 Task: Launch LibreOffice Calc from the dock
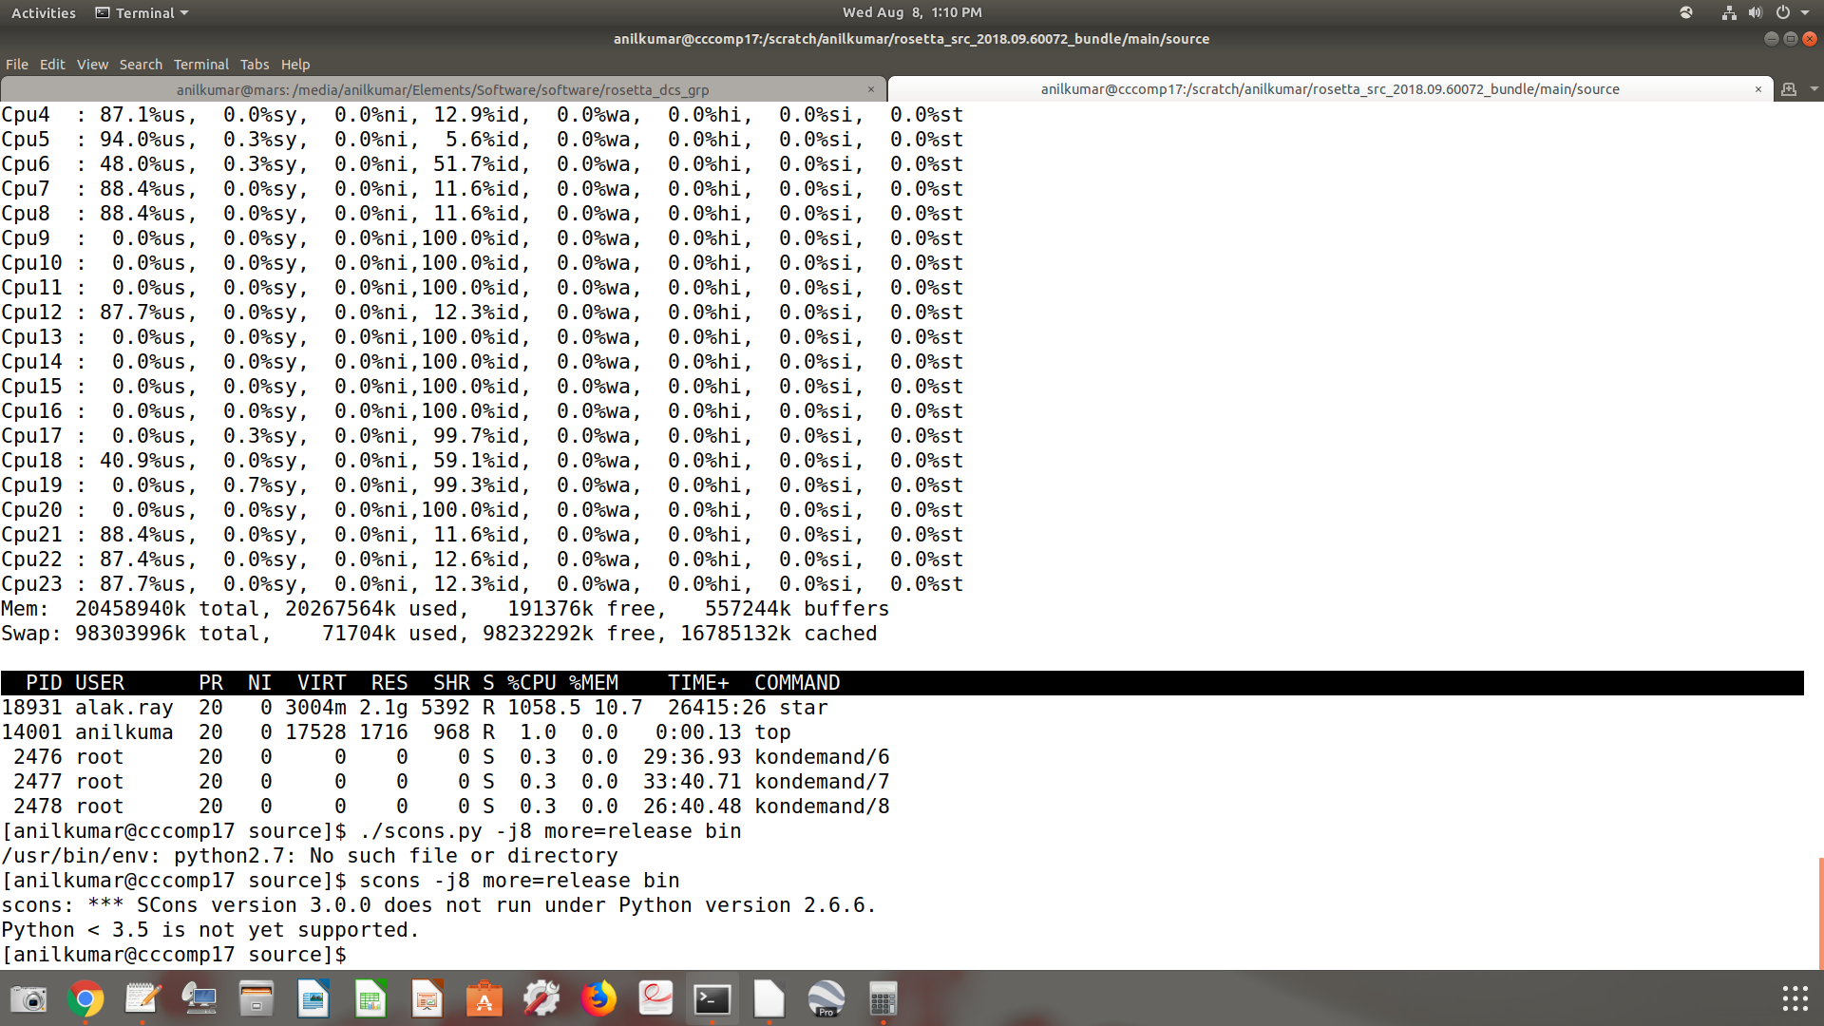[370, 998]
